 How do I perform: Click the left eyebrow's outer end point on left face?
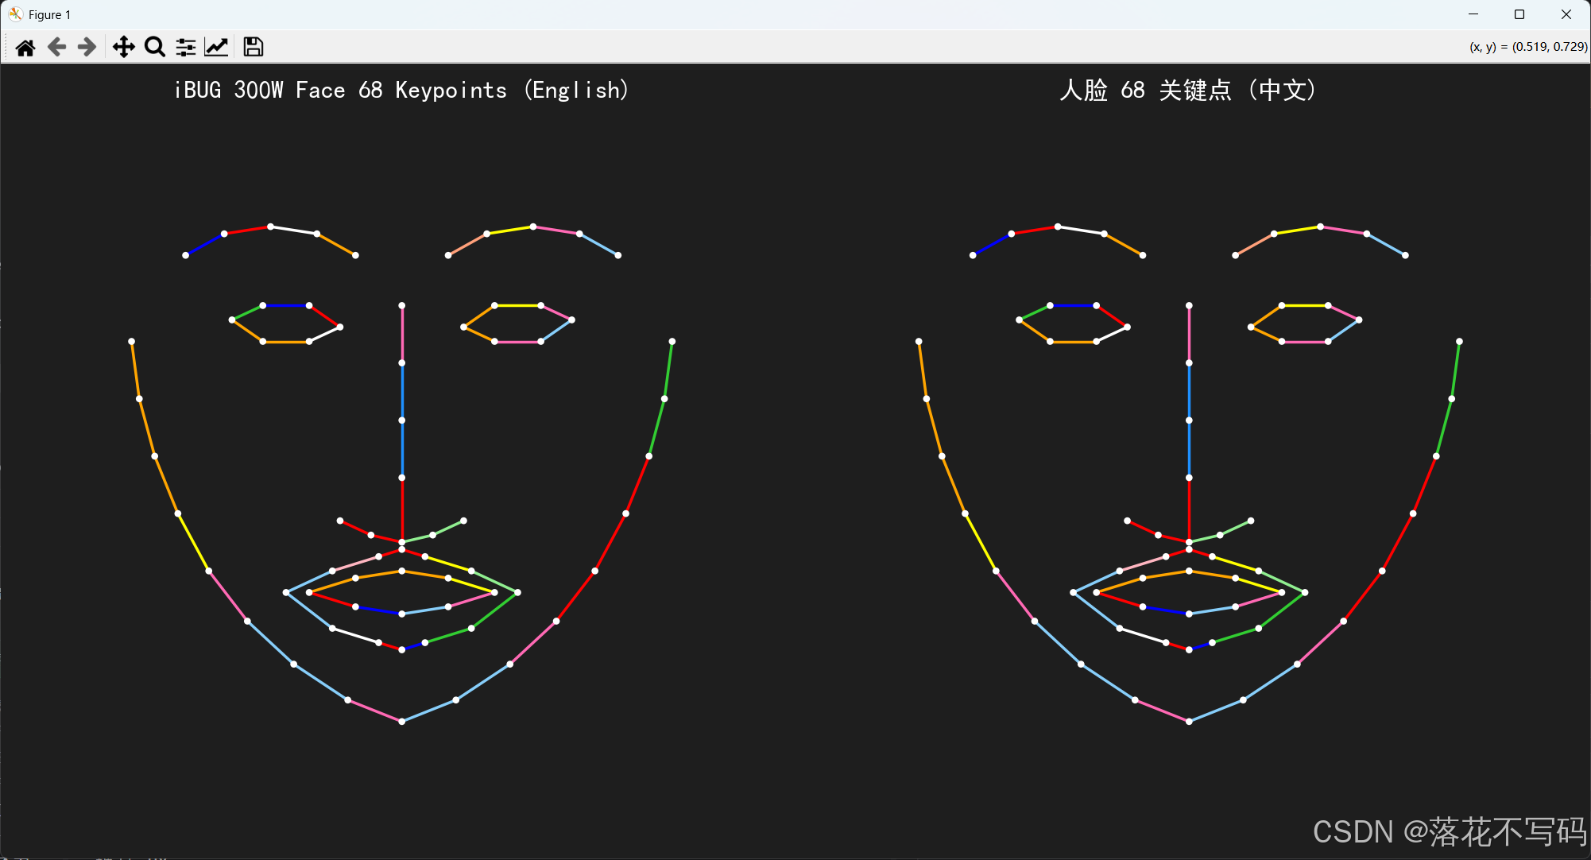(x=186, y=255)
